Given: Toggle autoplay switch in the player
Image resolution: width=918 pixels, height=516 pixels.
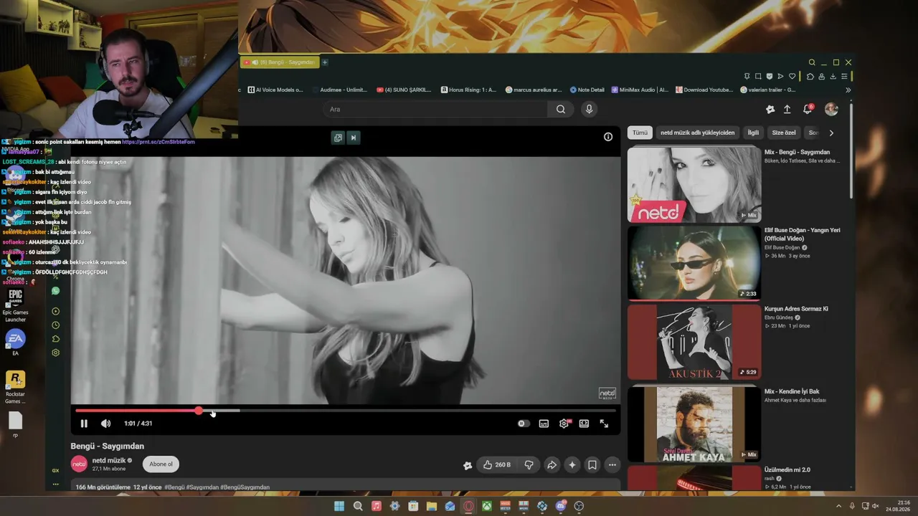Looking at the screenshot, I should [x=524, y=424].
